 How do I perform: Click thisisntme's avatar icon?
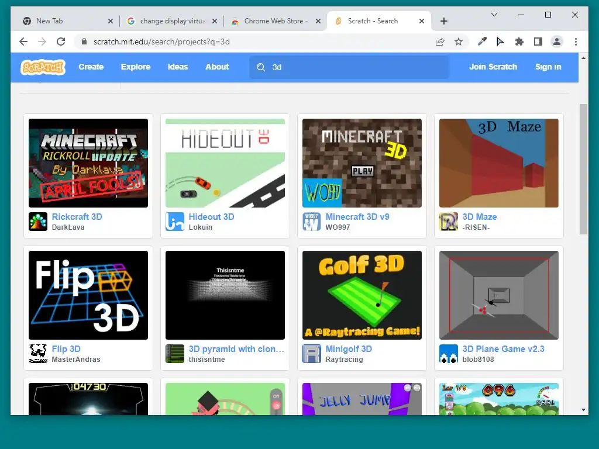tap(174, 354)
